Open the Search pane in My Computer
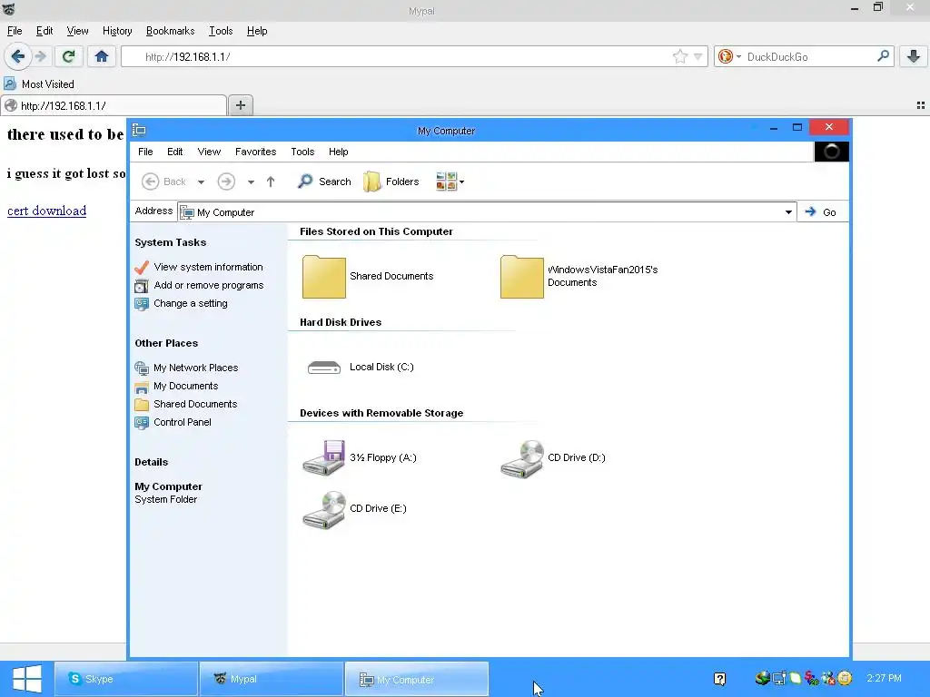 tap(324, 182)
